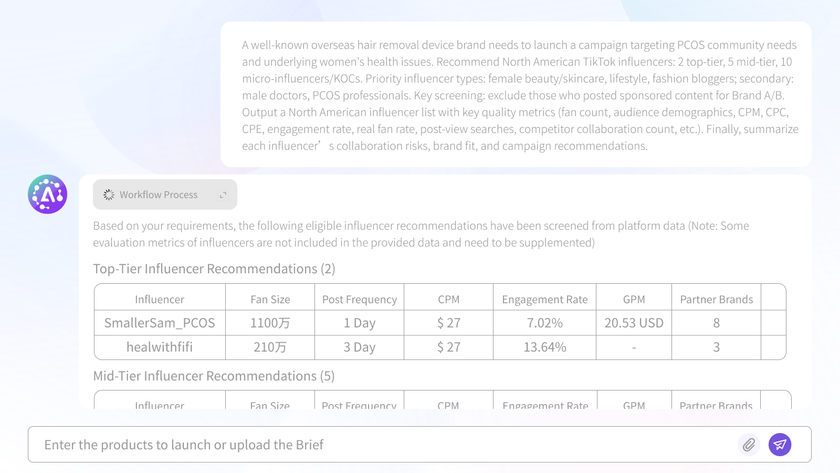
Task: Click the Engagement Rate column header
Action: (544, 300)
